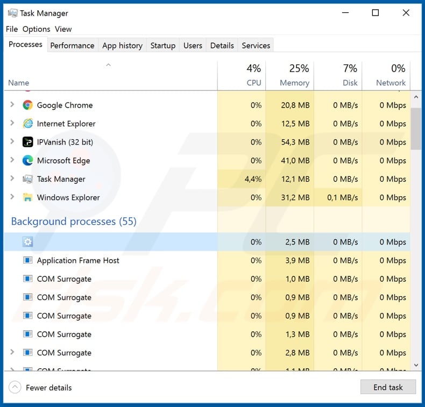Open the File menu
Screen dimensions: 425x407
coord(12,29)
